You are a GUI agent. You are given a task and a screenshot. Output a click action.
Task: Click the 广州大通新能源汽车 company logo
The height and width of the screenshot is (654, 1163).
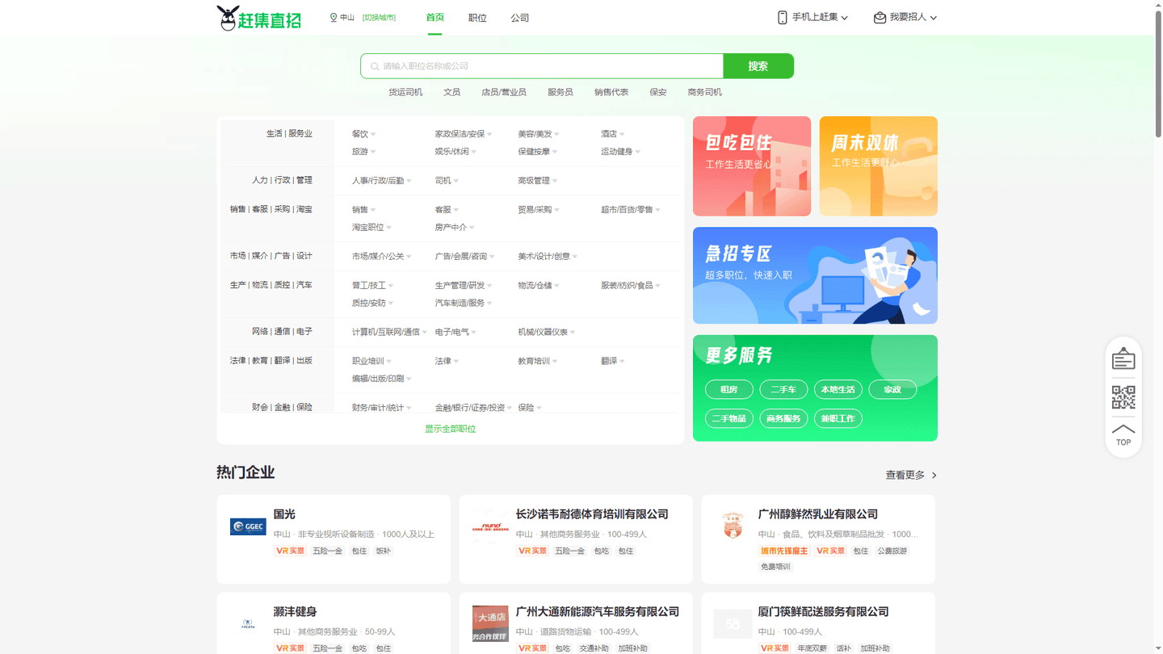click(490, 624)
